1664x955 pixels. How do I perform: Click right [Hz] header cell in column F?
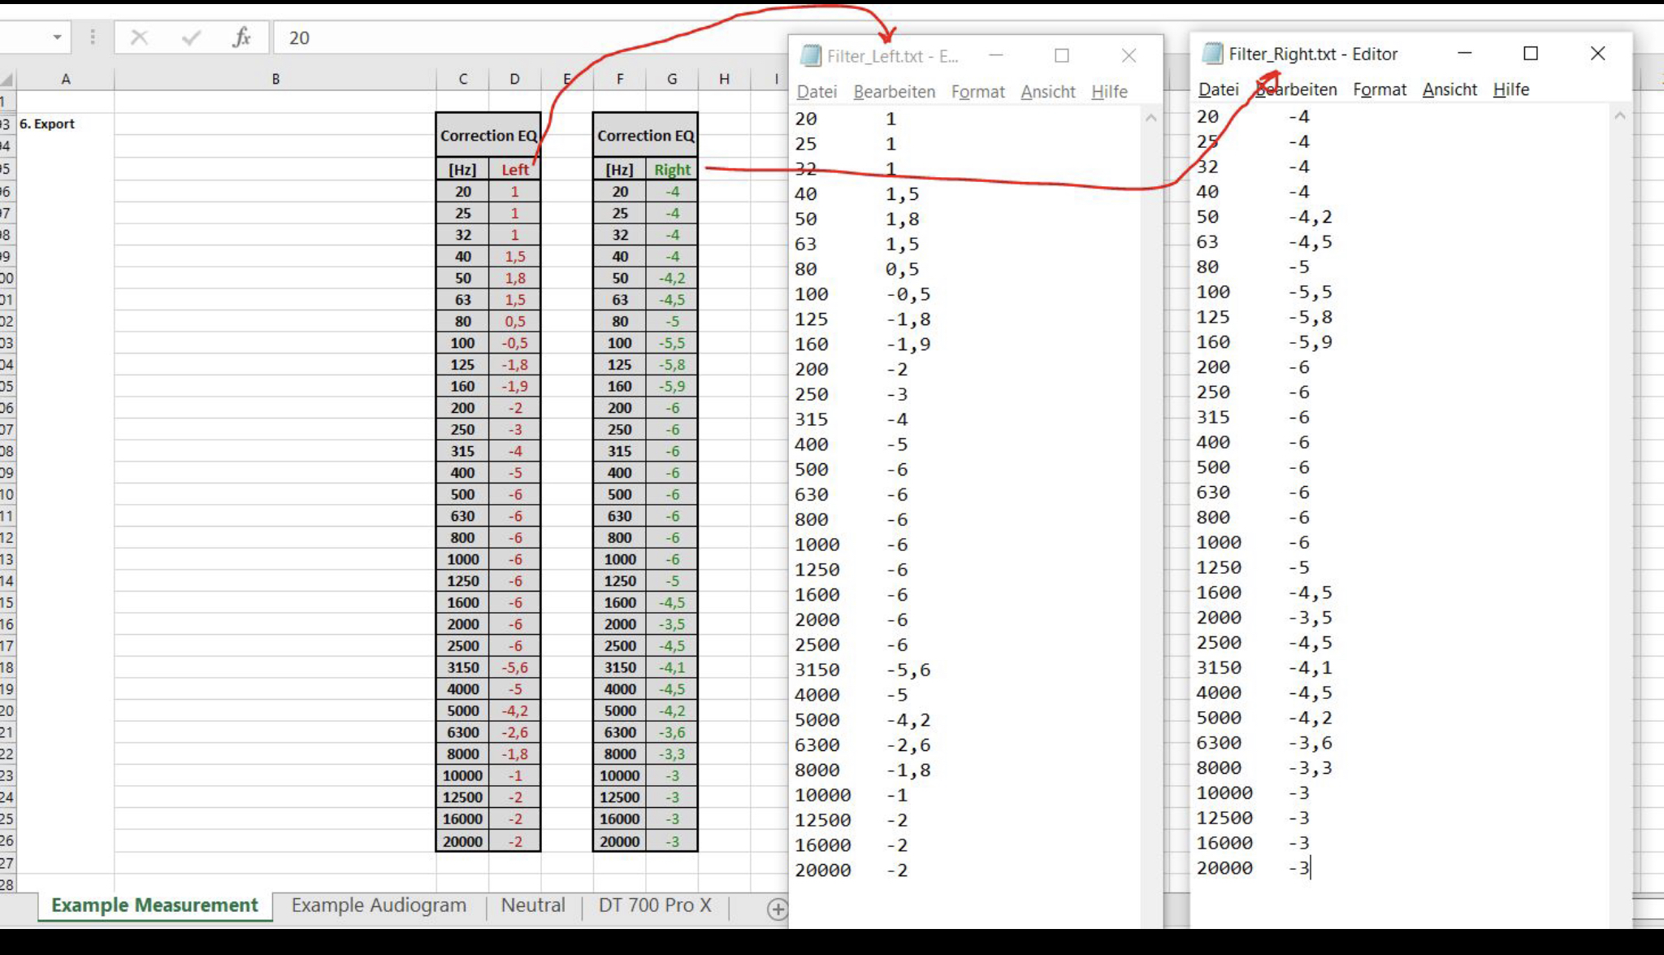pos(620,170)
